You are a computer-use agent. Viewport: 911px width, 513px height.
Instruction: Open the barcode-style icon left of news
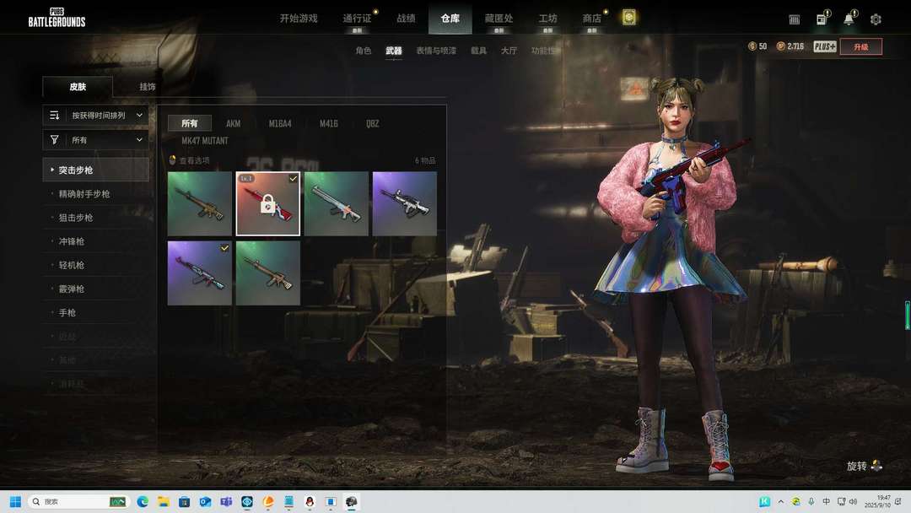pyautogui.click(x=795, y=19)
